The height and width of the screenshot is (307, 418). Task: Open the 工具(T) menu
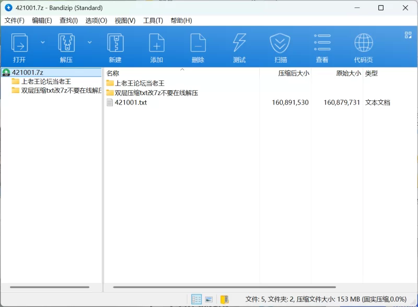pyautogui.click(x=153, y=20)
